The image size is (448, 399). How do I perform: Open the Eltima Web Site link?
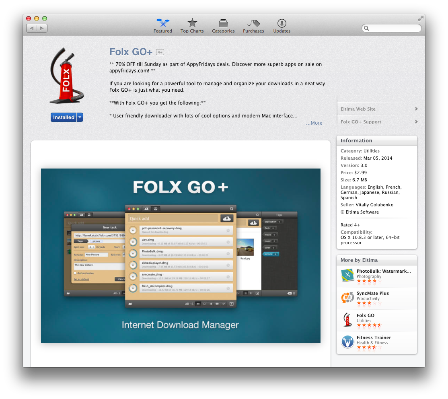click(x=377, y=109)
